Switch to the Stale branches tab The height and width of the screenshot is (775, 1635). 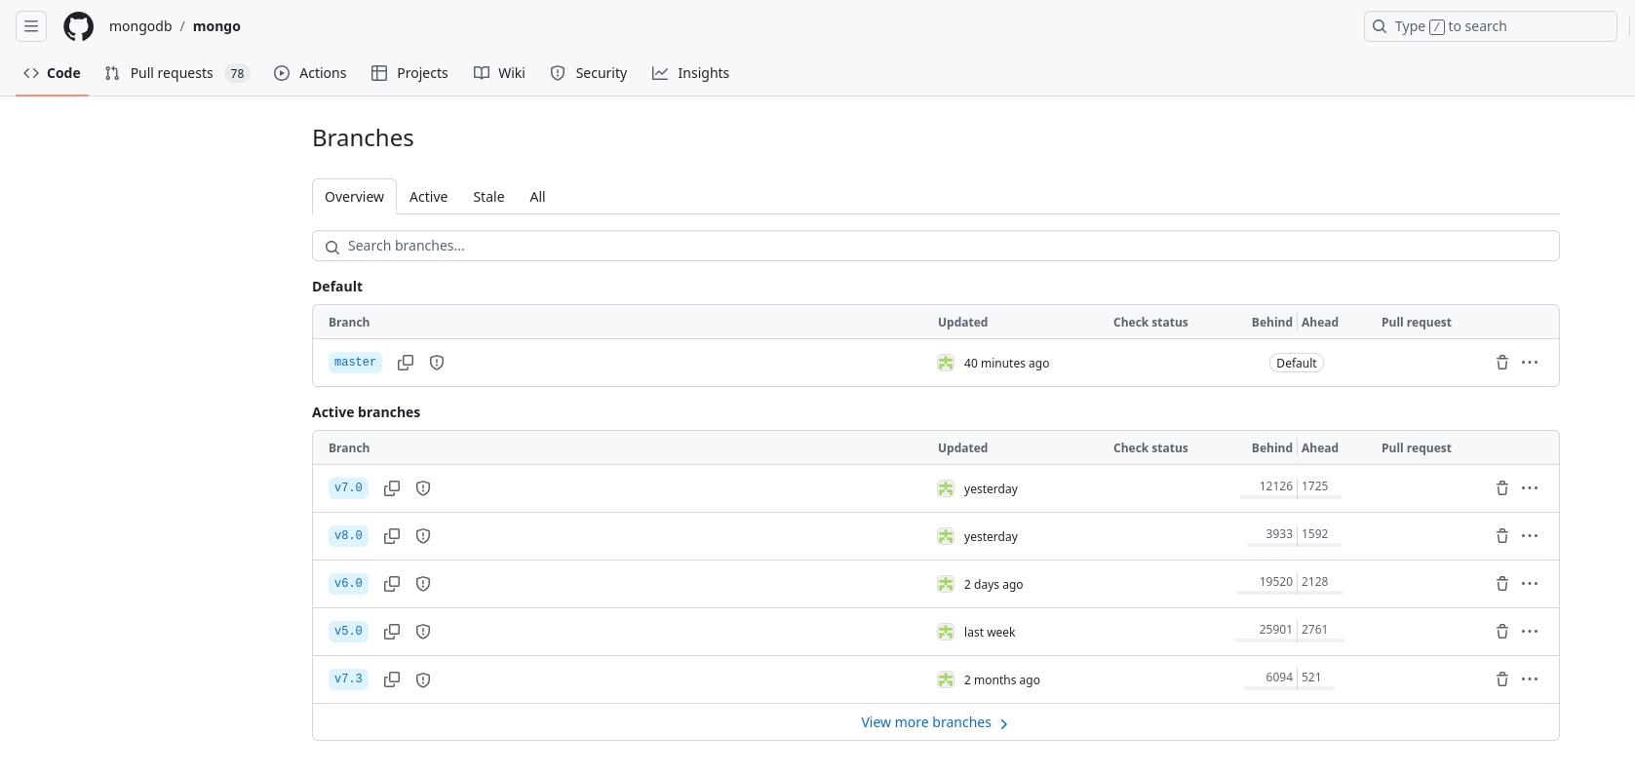point(488,197)
